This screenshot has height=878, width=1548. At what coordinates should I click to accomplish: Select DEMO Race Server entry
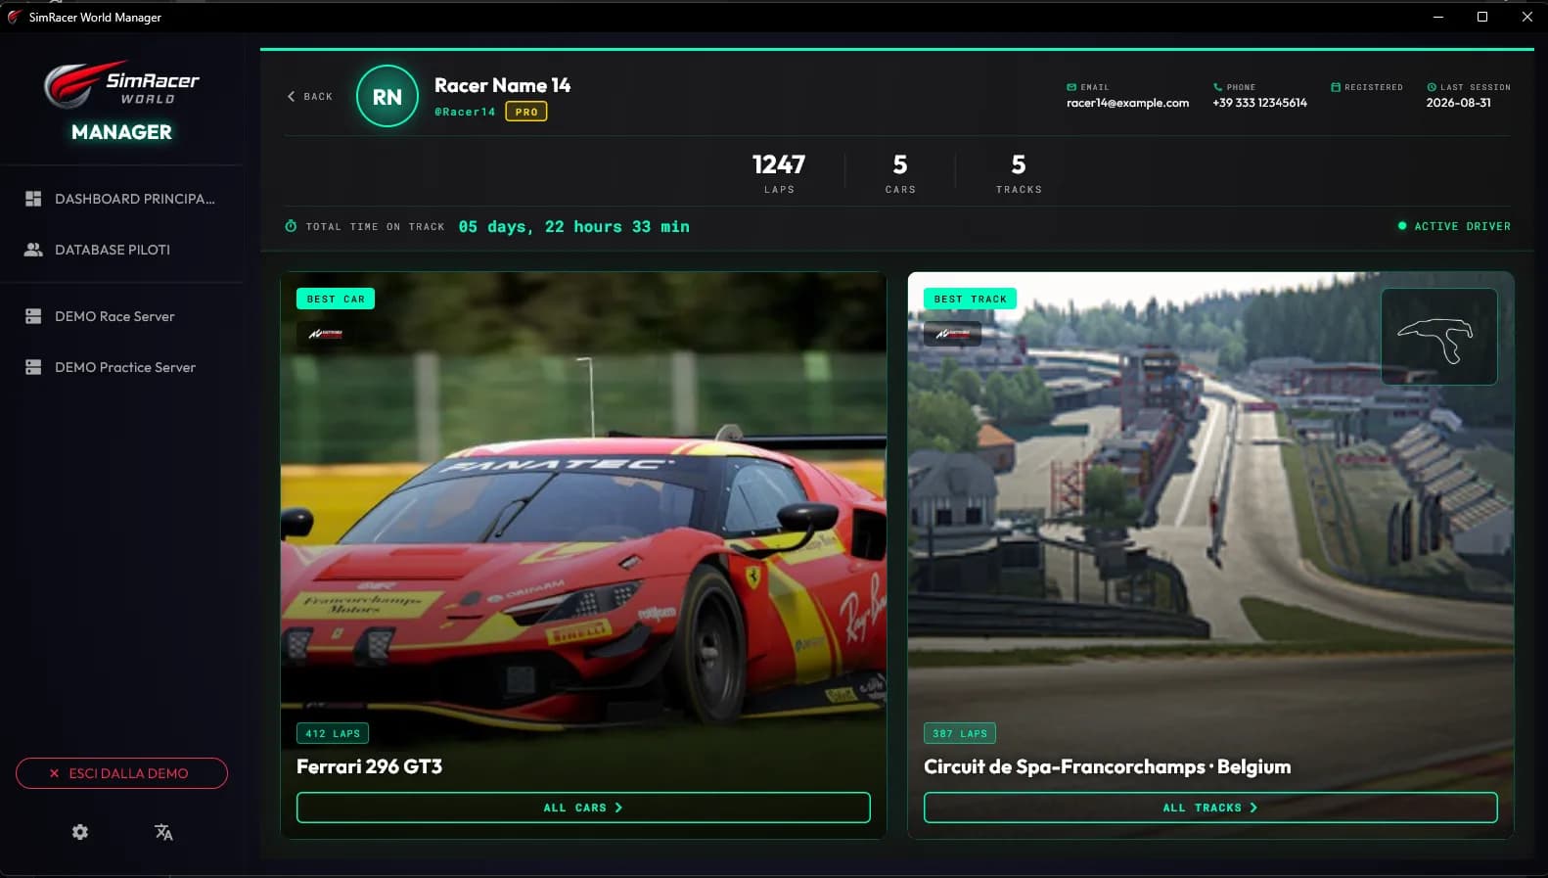(121, 316)
